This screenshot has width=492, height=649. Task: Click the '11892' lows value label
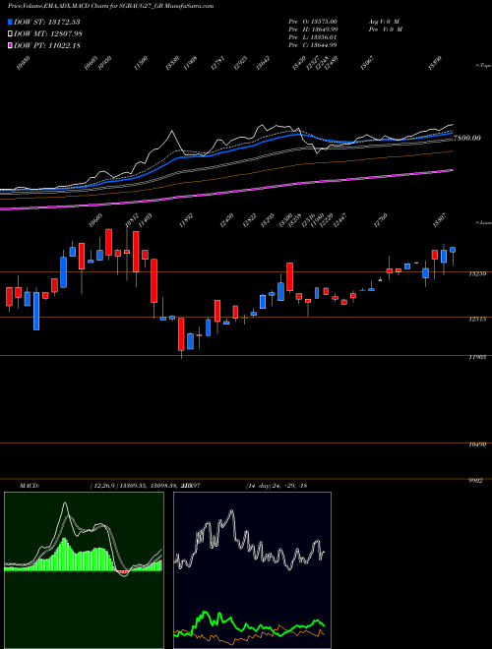pyautogui.click(x=186, y=221)
